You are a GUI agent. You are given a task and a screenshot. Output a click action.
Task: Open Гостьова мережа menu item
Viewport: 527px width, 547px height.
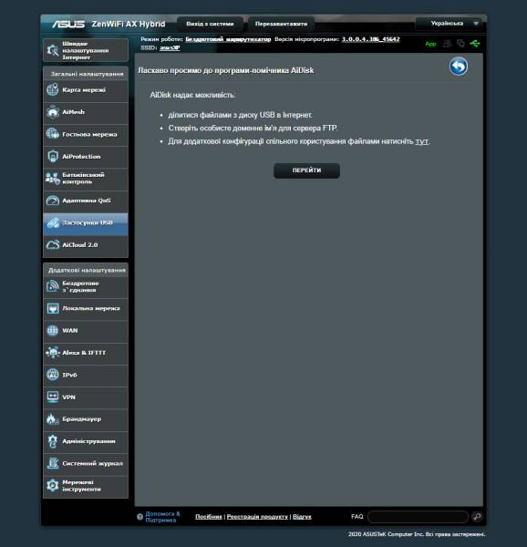coord(86,134)
